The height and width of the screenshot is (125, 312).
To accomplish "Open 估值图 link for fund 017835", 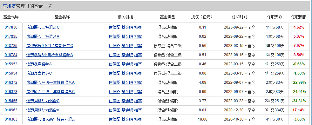I will [114, 36].
